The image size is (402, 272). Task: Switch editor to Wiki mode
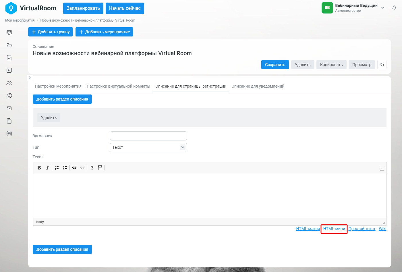click(x=382, y=229)
